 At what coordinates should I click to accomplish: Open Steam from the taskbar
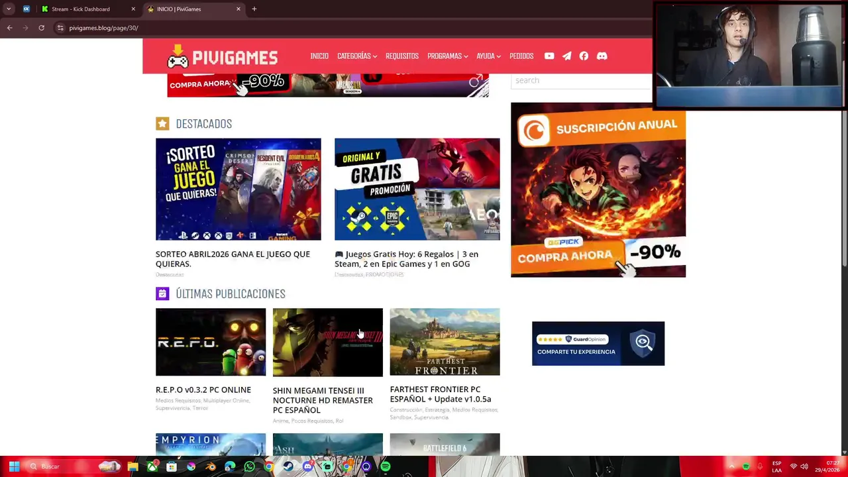point(288,466)
